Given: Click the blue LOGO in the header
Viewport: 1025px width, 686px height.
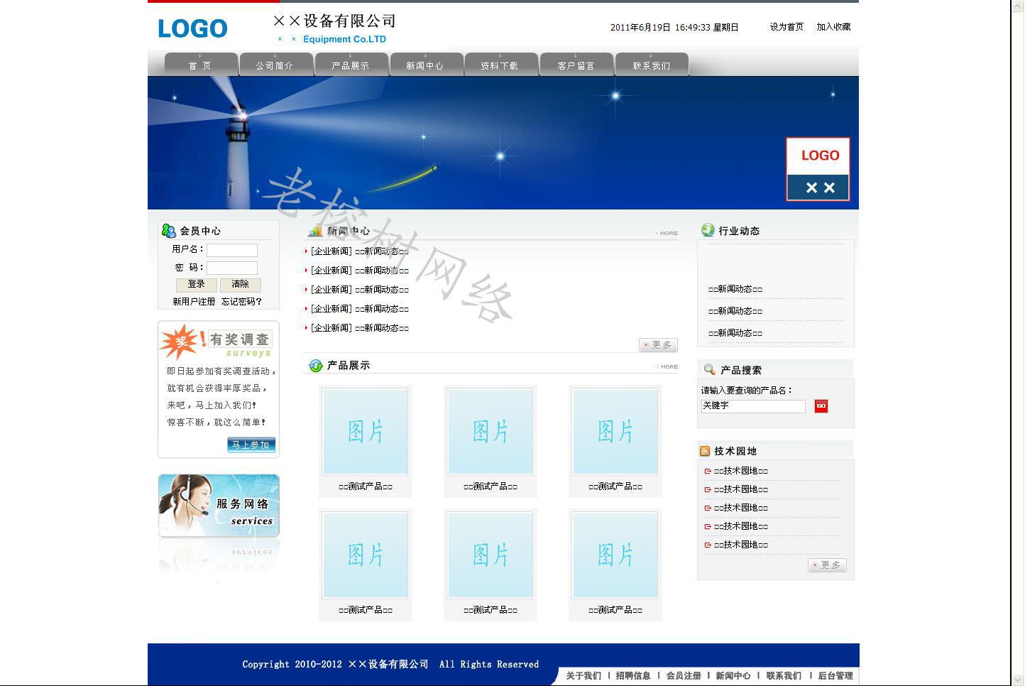Looking at the screenshot, I should coord(192,28).
